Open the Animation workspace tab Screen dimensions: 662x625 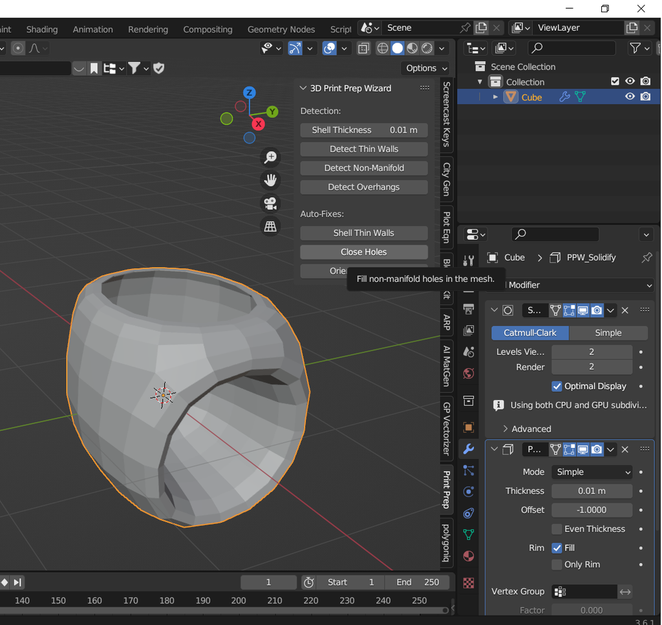93,30
